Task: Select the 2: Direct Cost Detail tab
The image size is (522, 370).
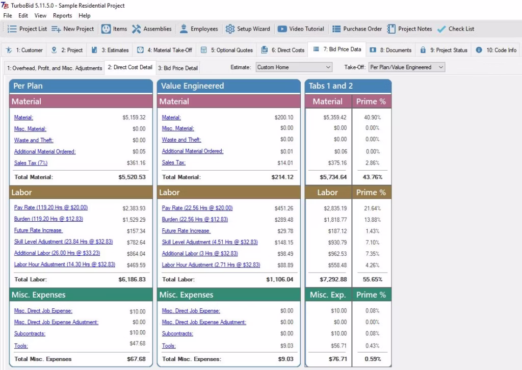Action: tap(130, 67)
